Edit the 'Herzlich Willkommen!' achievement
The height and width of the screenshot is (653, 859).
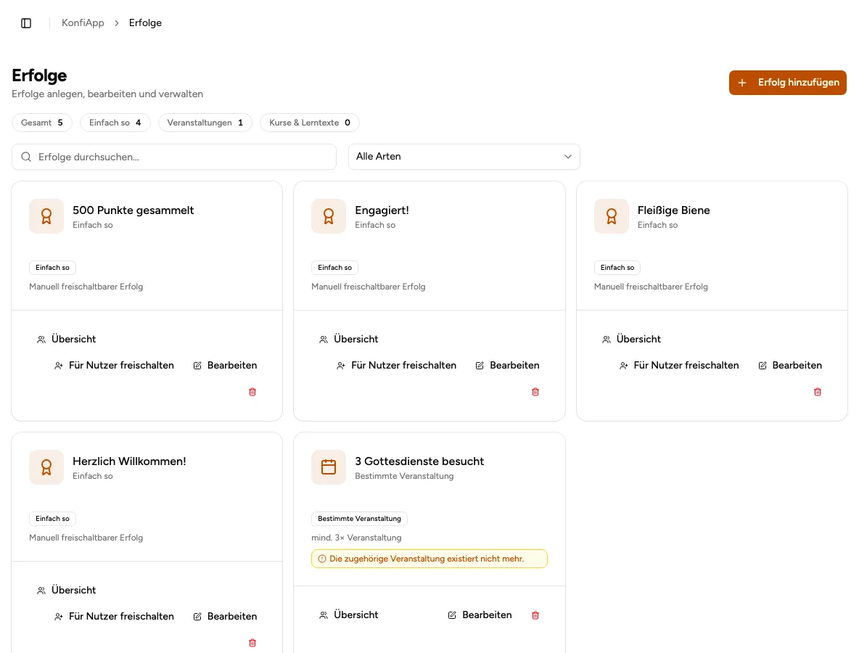coord(225,616)
